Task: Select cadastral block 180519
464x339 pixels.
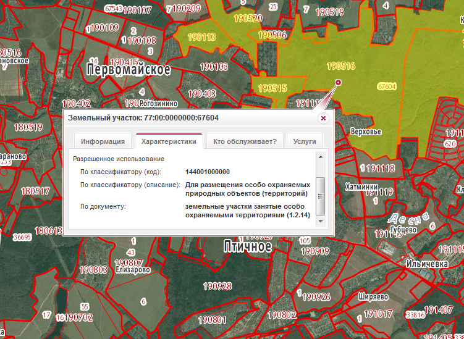Action: 28,127
